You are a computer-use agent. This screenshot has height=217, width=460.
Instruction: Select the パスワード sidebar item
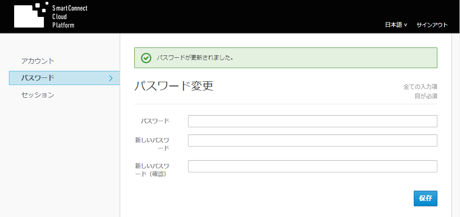pos(64,78)
